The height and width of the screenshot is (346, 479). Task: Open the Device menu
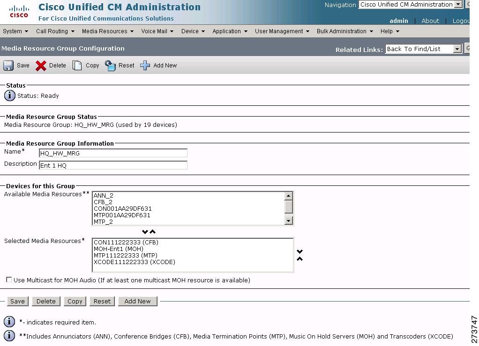pyautogui.click(x=193, y=31)
